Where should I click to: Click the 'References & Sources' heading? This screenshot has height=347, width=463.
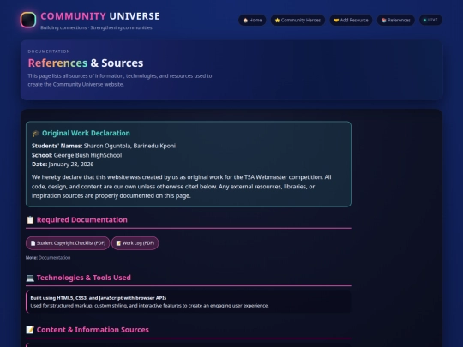(x=86, y=63)
